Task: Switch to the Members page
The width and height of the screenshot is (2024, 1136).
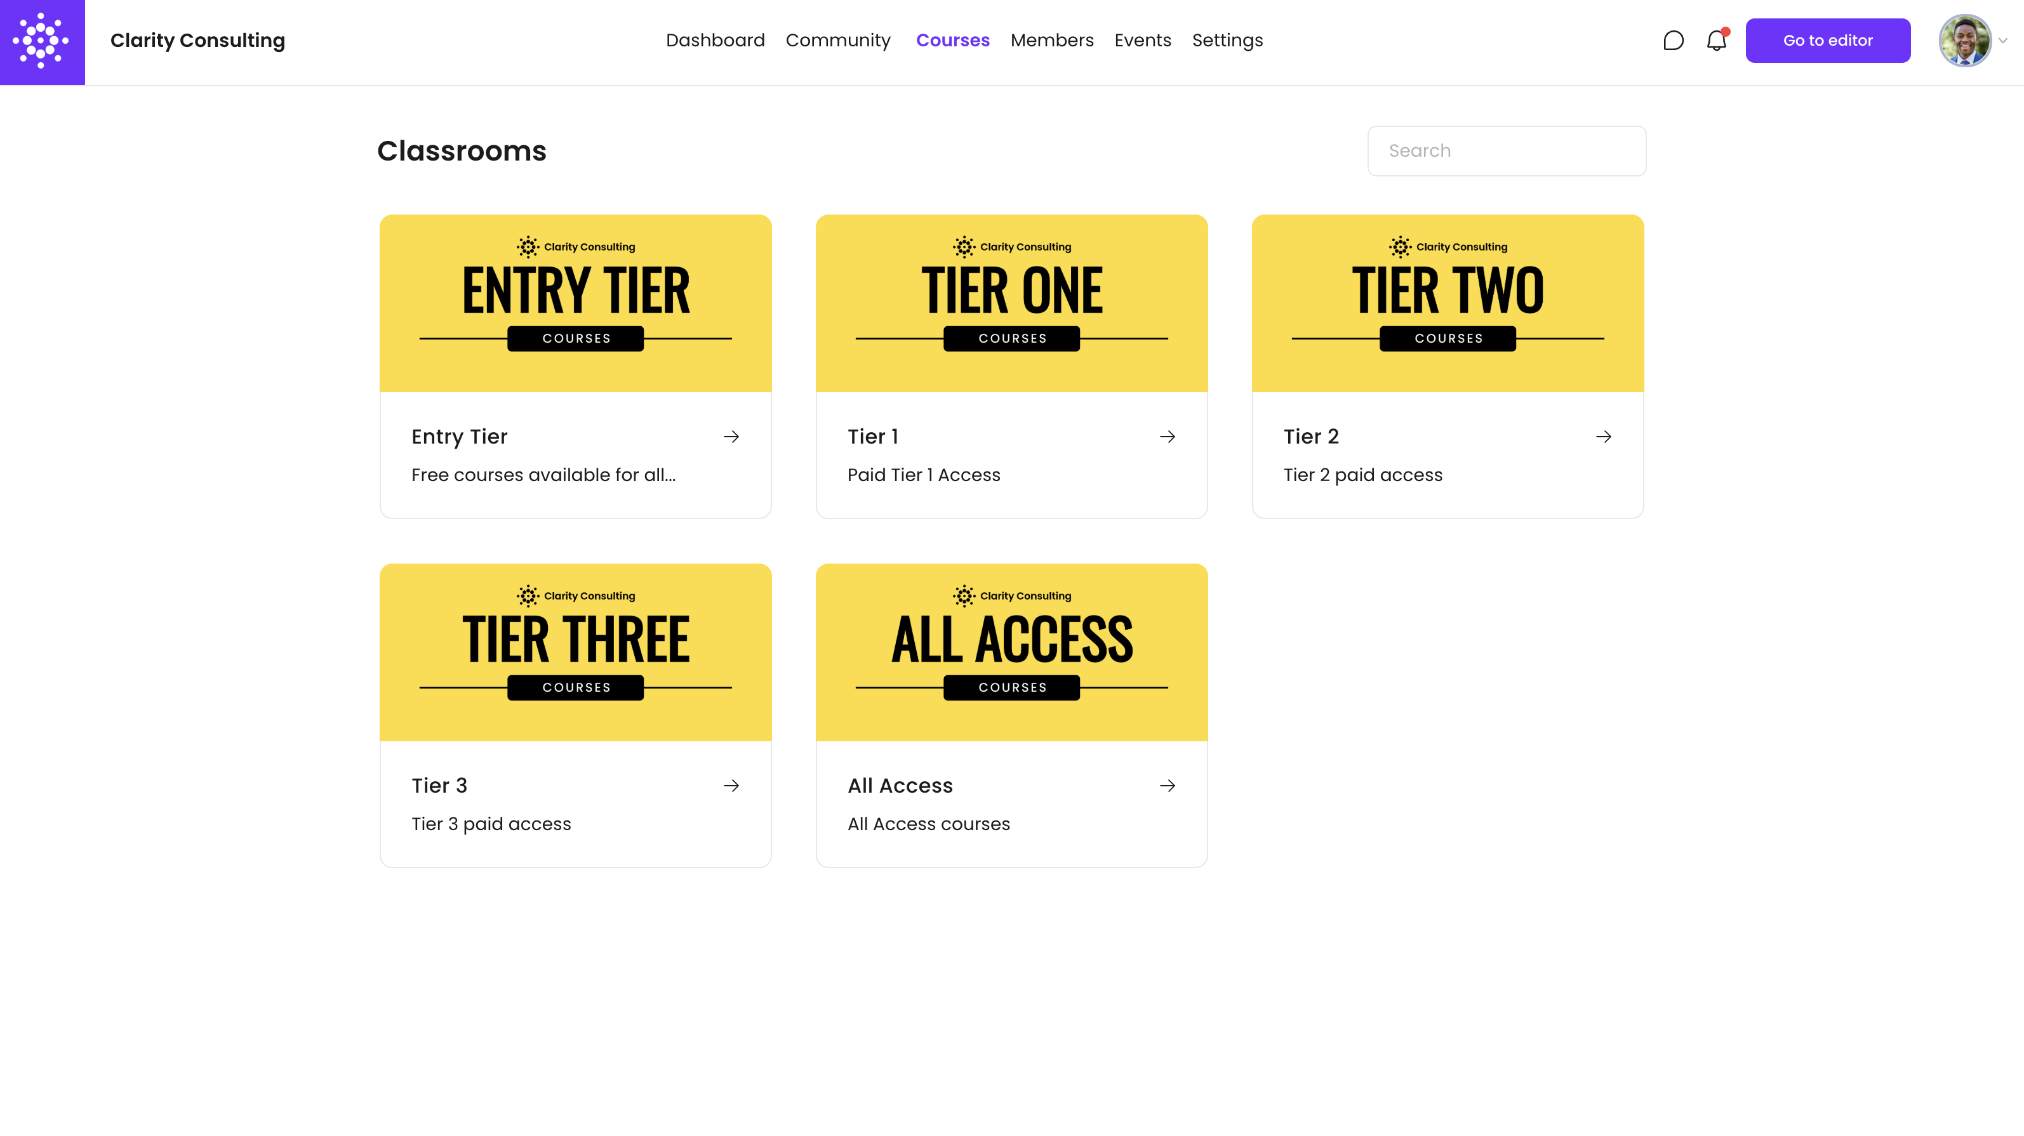Action: [1051, 41]
